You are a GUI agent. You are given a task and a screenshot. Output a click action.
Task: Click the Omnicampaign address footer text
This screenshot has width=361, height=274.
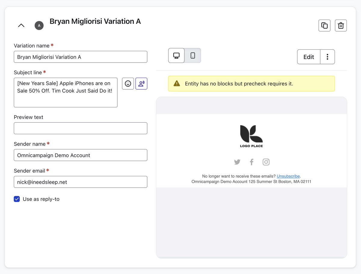click(x=251, y=182)
